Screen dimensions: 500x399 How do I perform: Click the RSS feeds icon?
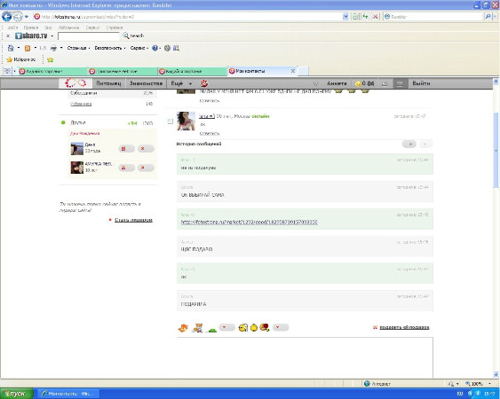point(28,48)
